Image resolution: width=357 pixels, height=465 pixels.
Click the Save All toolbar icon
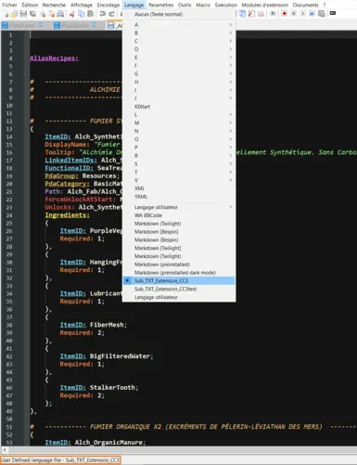click(32, 14)
